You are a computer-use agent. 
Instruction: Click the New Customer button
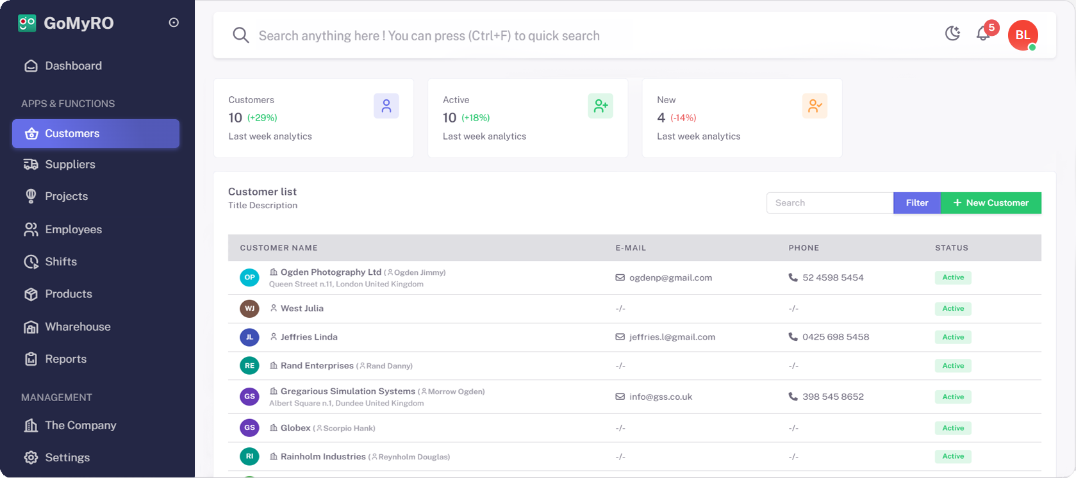click(990, 203)
